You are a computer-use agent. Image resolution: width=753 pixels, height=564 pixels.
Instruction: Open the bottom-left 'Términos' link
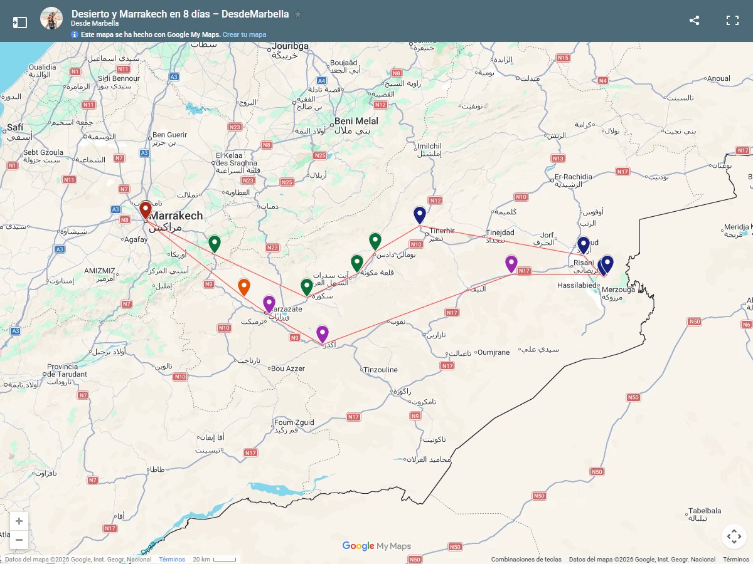(x=172, y=559)
